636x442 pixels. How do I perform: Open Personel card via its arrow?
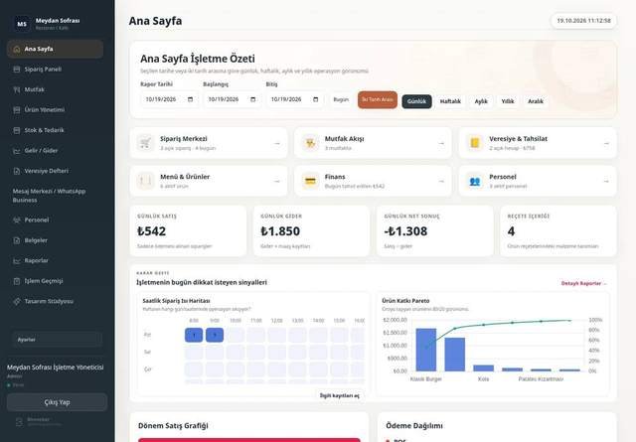click(606, 181)
